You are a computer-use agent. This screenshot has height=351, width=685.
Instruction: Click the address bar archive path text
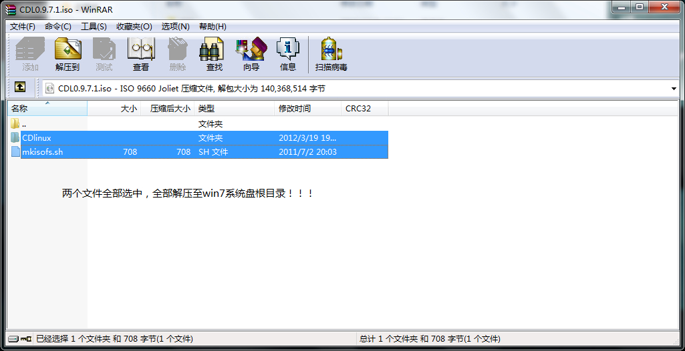(191, 89)
